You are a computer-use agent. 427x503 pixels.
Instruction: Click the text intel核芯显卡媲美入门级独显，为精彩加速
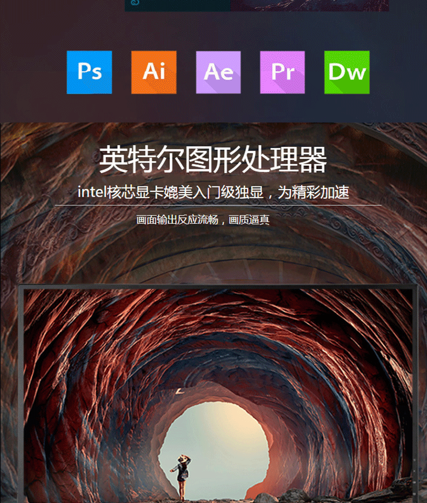point(213,192)
